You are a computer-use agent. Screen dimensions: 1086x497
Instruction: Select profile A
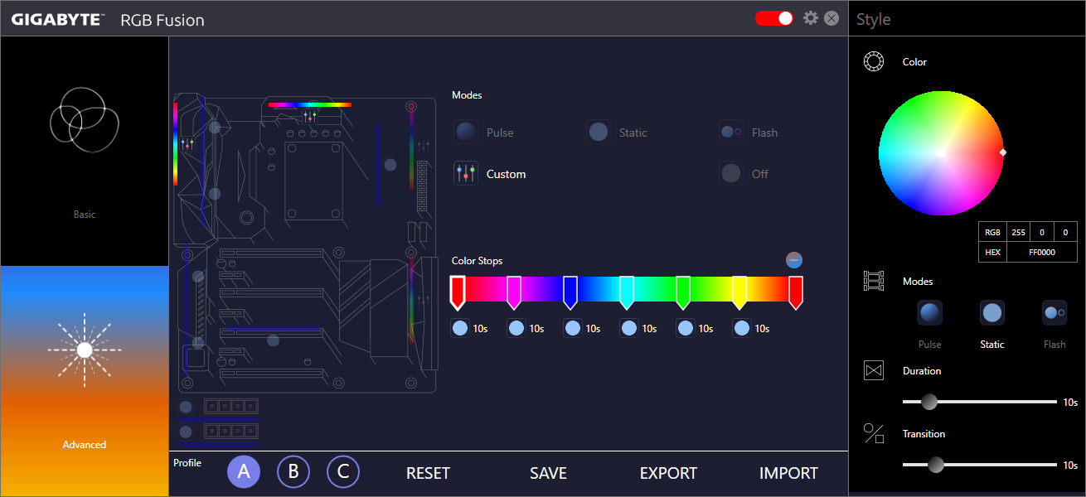coord(244,472)
